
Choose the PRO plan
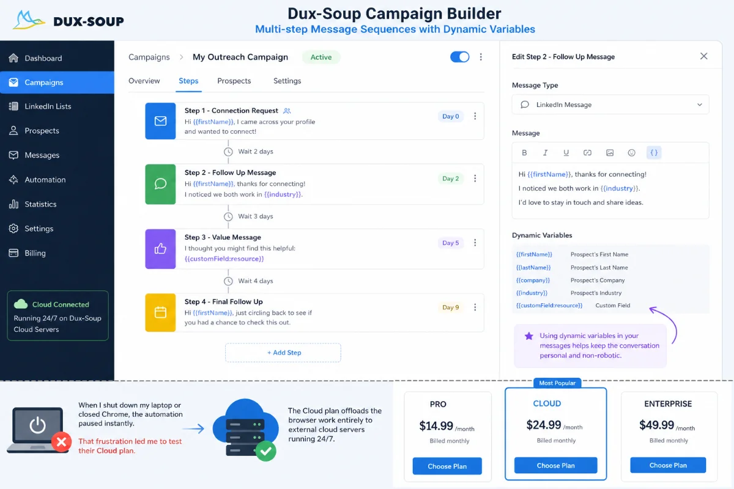click(x=447, y=466)
